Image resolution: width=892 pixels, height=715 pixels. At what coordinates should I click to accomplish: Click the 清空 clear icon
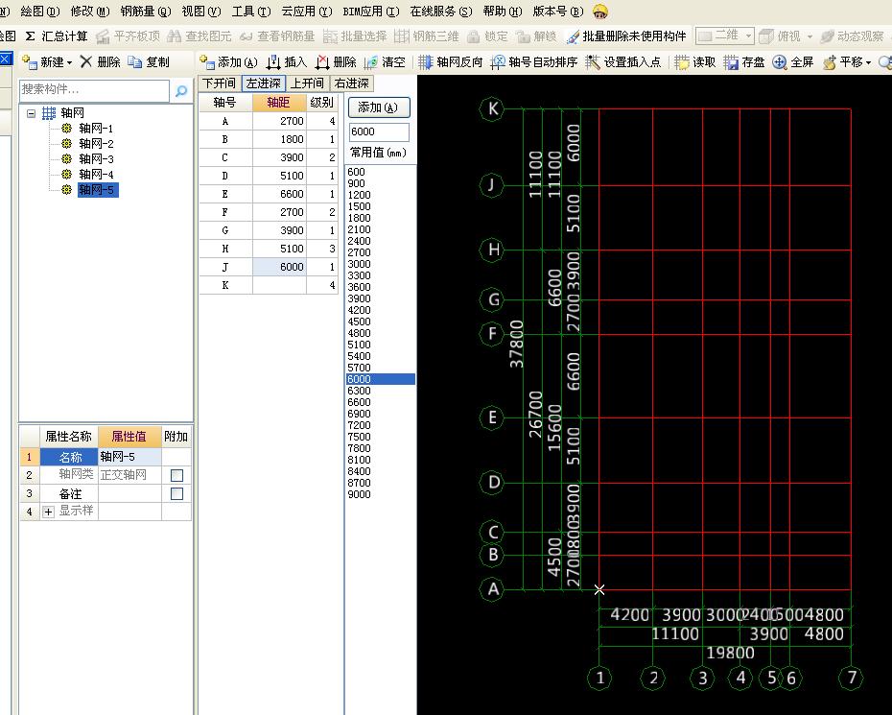point(371,61)
